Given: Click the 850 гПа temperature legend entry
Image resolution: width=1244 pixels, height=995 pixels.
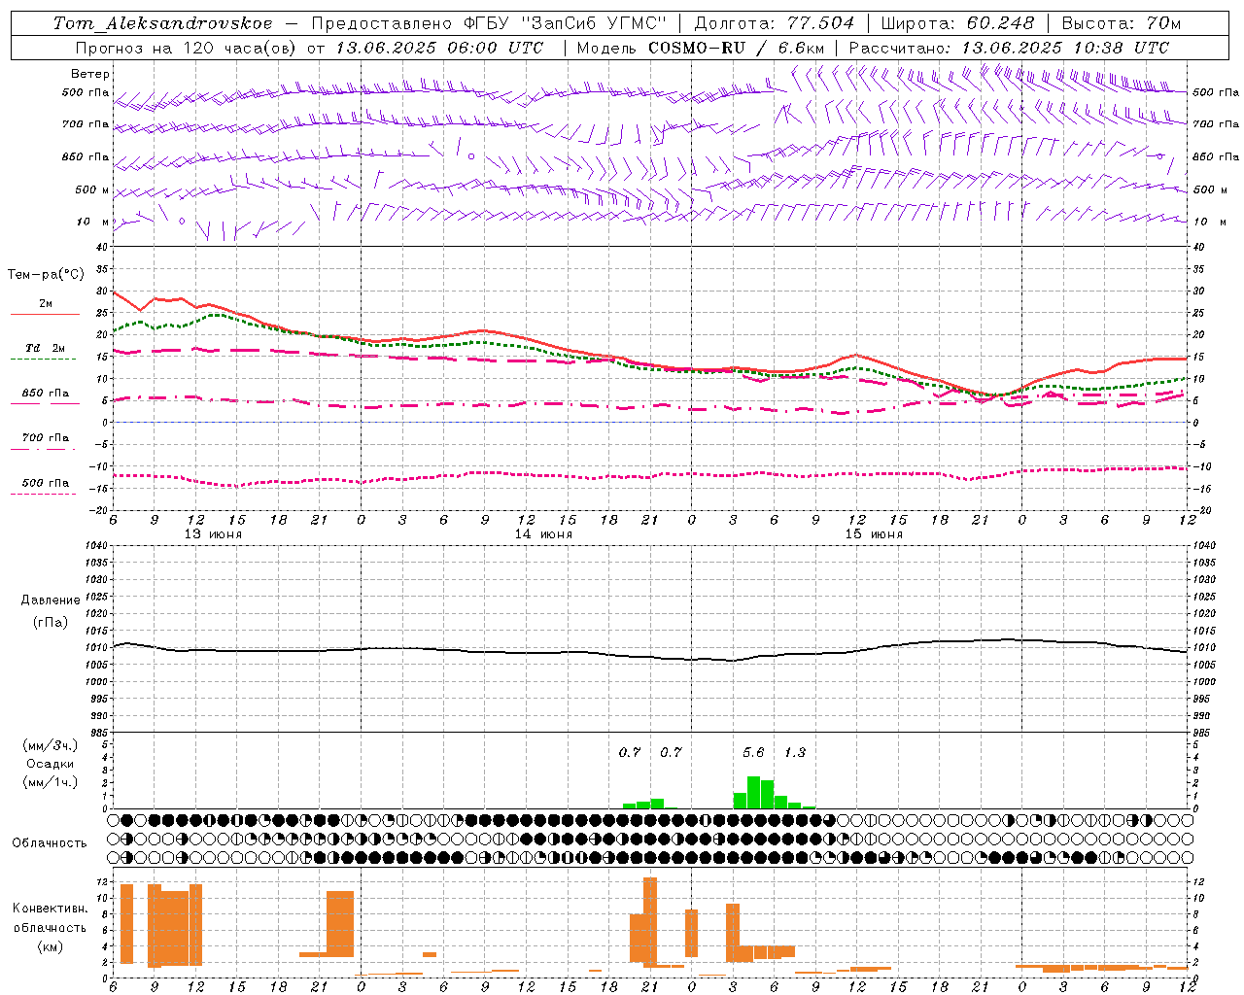Looking at the screenshot, I should (x=46, y=394).
